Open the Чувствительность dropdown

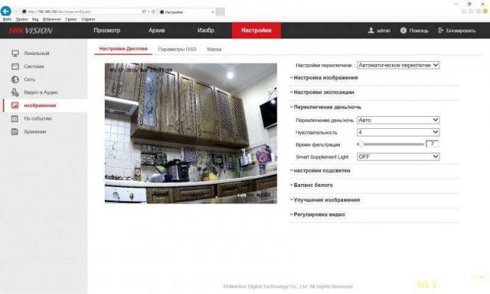[x=398, y=132]
